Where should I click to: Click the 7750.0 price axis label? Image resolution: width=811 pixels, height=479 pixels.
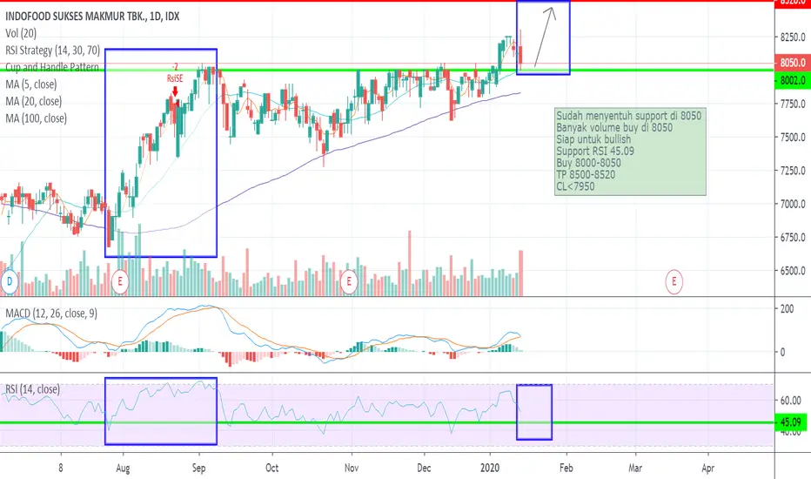(793, 104)
